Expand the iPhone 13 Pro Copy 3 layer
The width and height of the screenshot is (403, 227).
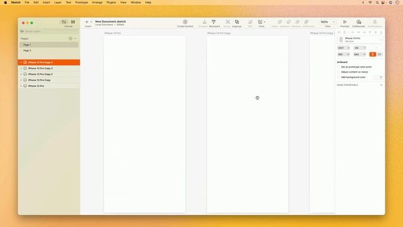pos(21,69)
